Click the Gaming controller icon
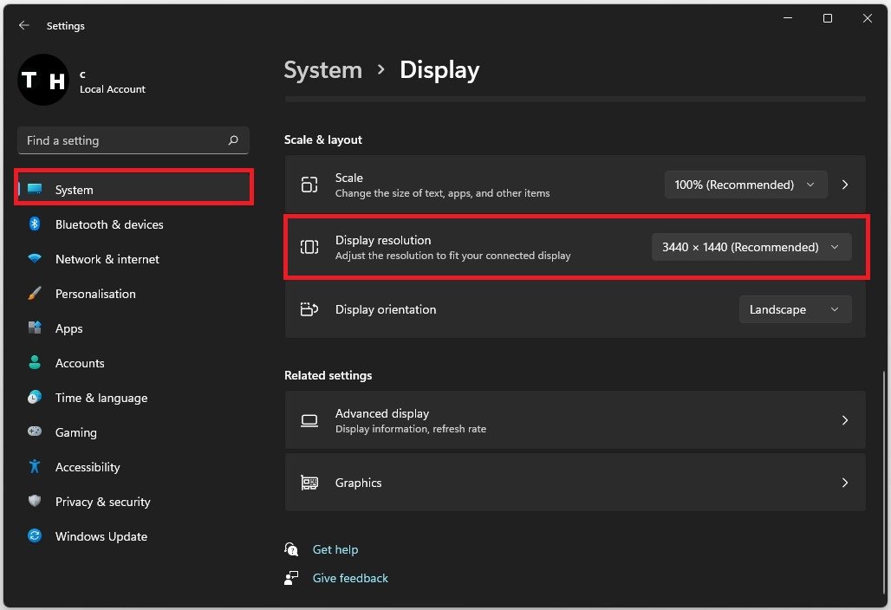Image resolution: width=891 pixels, height=610 pixels. [35, 432]
